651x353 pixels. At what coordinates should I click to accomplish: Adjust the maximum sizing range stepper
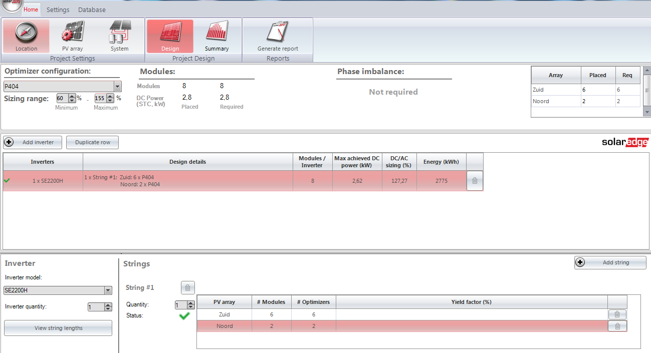(x=111, y=98)
